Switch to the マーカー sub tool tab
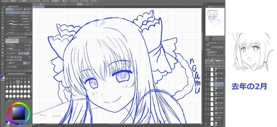277x127 pixels. point(19,9)
